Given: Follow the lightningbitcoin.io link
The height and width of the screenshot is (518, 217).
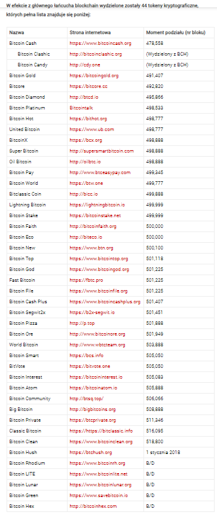Looking at the screenshot, I should pos(97,205).
